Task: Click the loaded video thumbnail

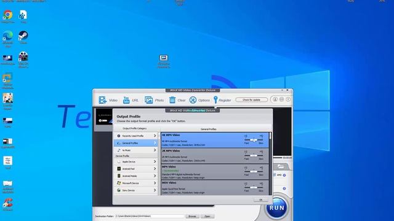Action: (x=104, y=117)
